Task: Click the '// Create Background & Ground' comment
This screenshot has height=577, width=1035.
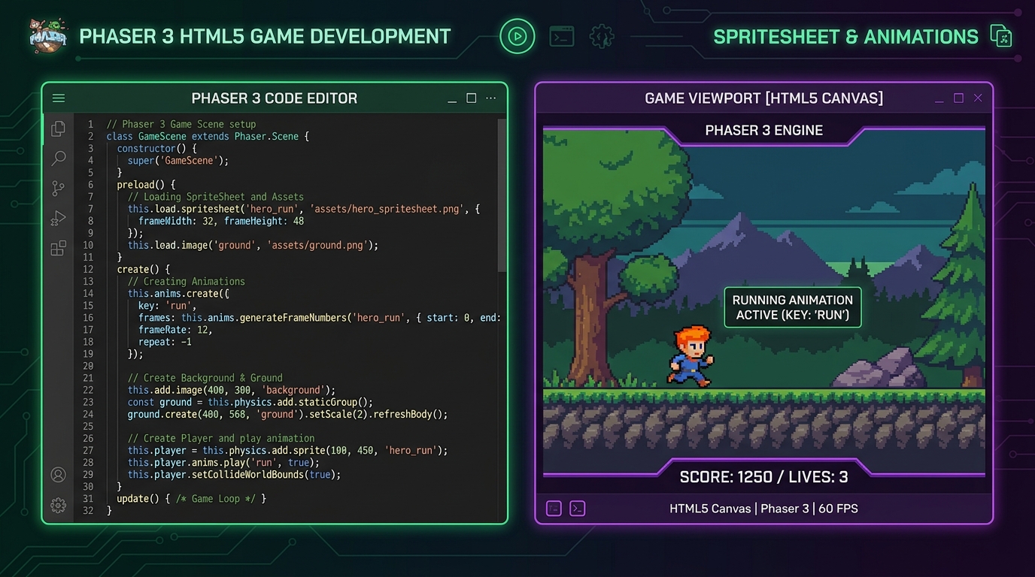Action: (x=205, y=378)
